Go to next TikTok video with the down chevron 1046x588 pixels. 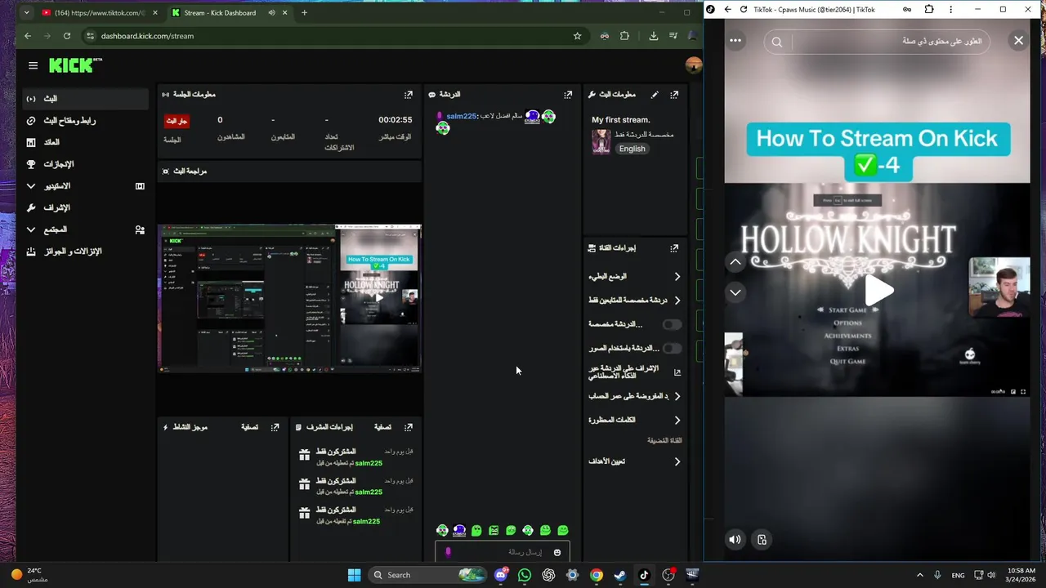[735, 292]
